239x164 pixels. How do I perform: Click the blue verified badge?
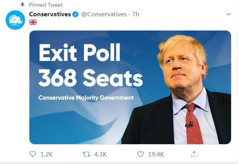76,14
